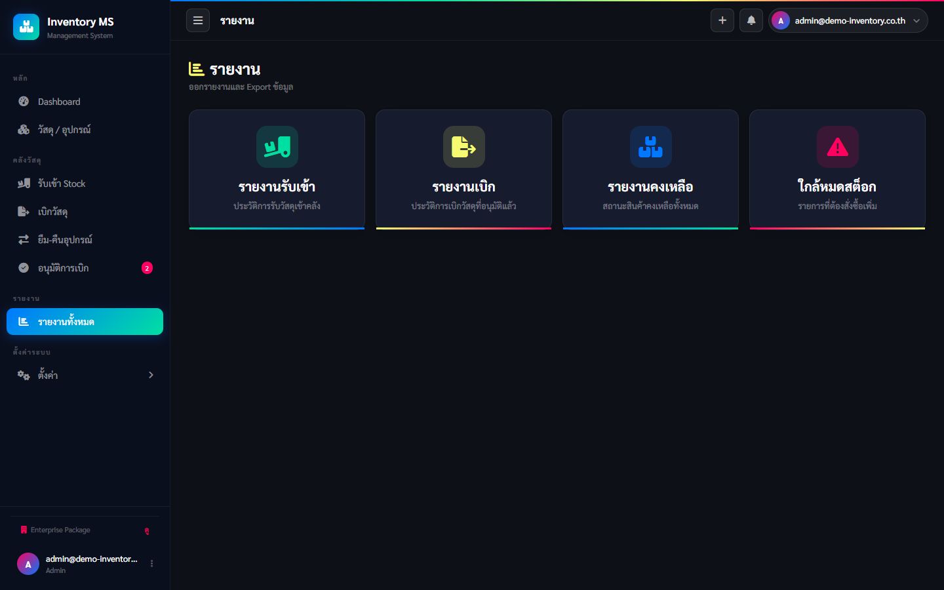Click รายงาน breadcrumb title in top bar
The image size is (944, 590).
(237, 21)
